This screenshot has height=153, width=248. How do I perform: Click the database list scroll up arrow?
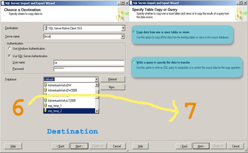[97, 85]
